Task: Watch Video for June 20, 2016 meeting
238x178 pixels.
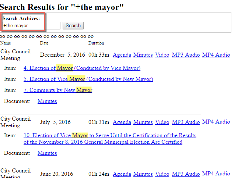Action: click(x=162, y=174)
